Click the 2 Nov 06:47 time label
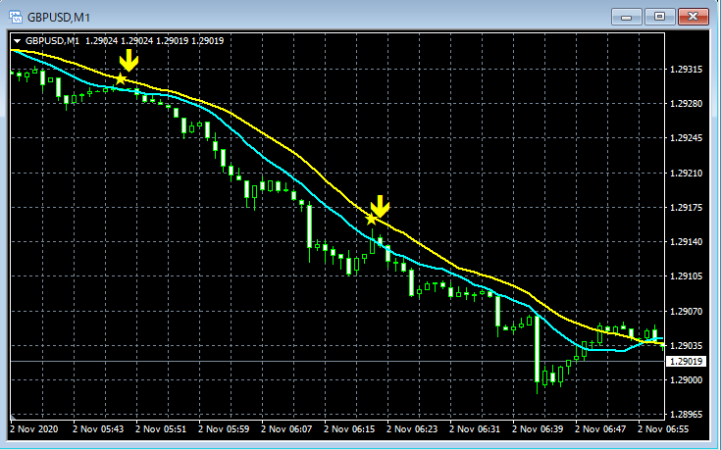 [600, 429]
